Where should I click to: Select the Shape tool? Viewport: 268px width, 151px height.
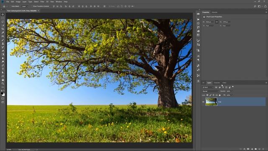pos(3,76)
